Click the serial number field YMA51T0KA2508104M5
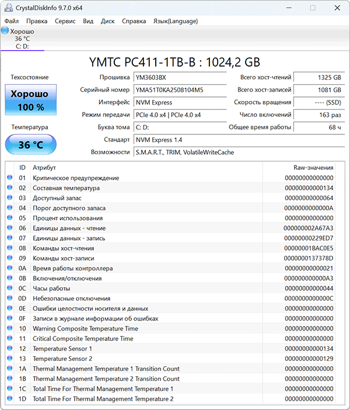350x410 pixels. tap(180, 90)
